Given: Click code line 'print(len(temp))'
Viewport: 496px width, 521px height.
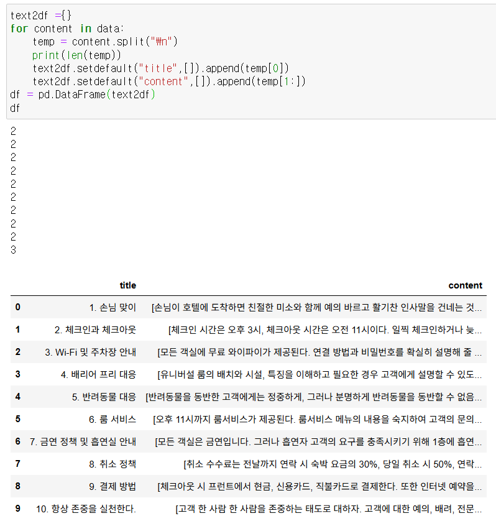Looking at the screenshot, I should coord(76,55).
